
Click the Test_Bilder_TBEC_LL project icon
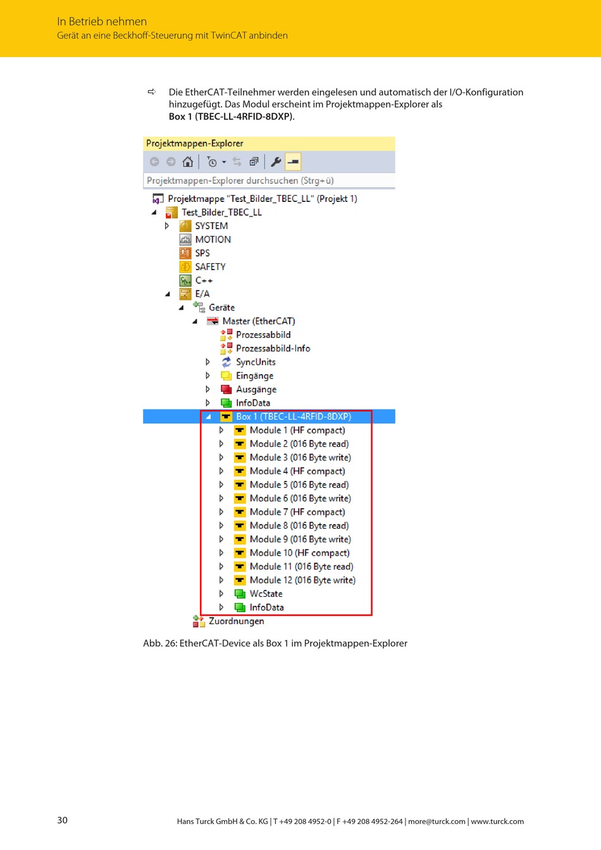(x=171, y=213)
